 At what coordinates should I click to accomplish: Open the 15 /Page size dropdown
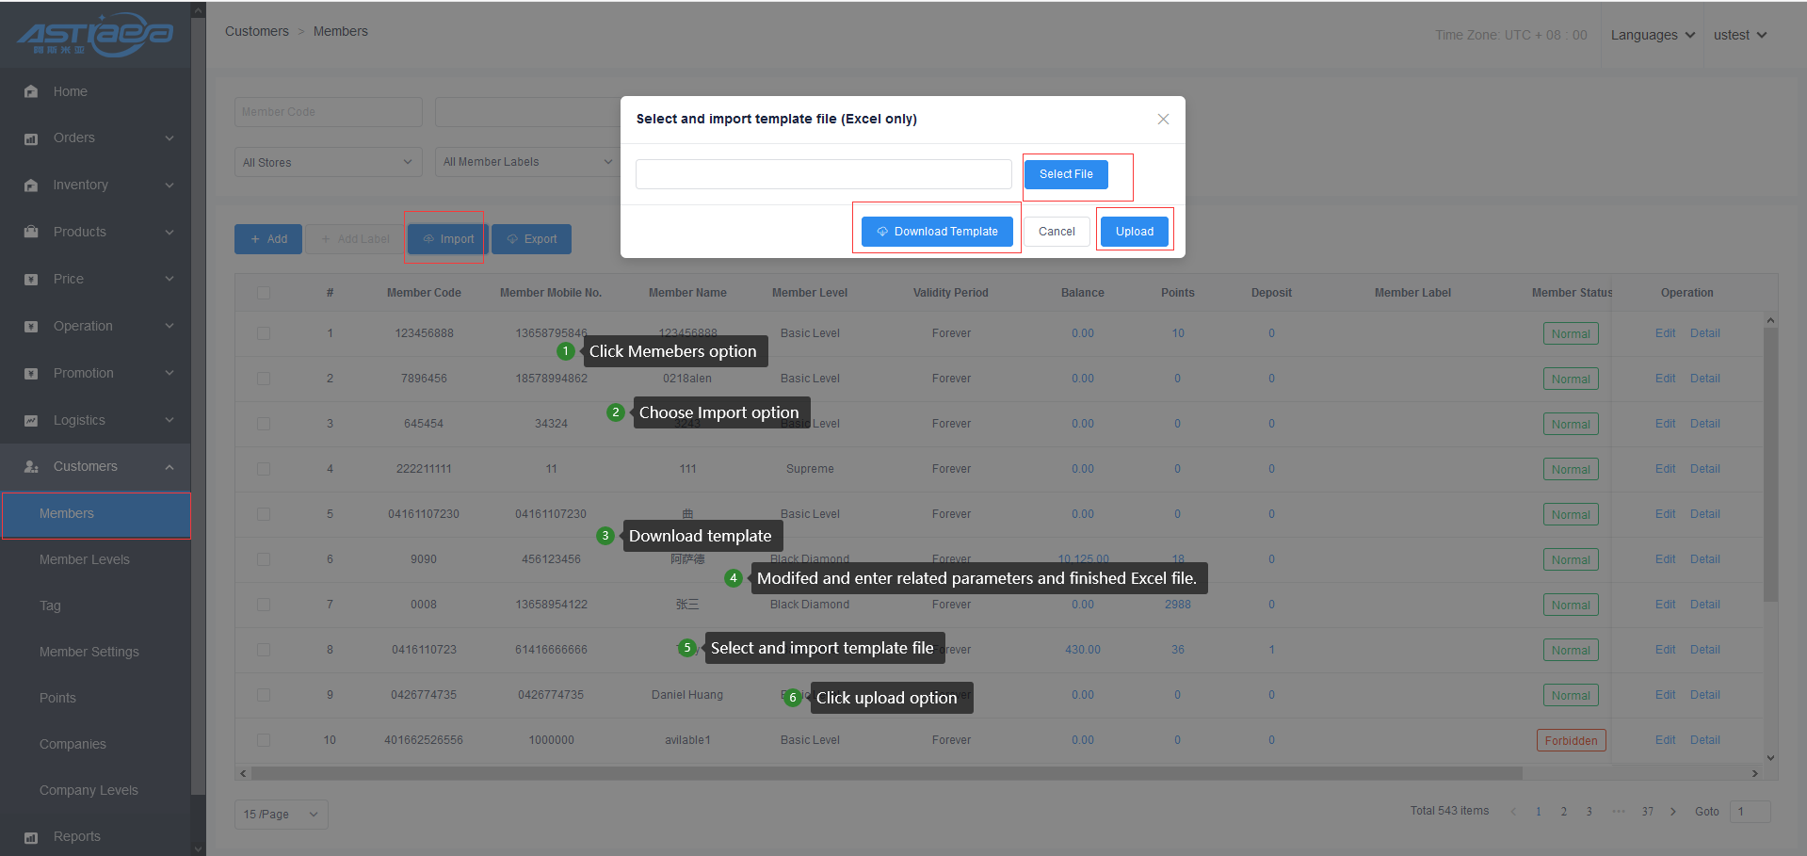pos(281,815)
